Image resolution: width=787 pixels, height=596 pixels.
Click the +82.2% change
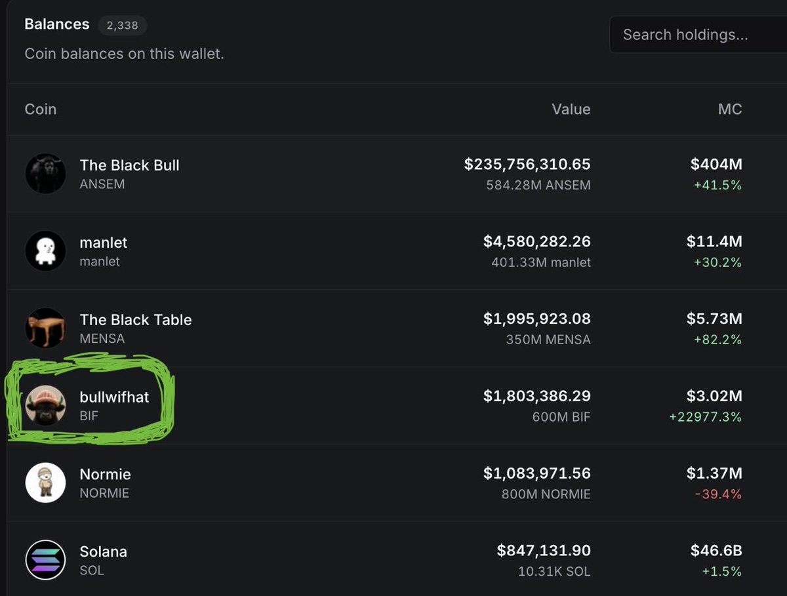tap(717, 340)
